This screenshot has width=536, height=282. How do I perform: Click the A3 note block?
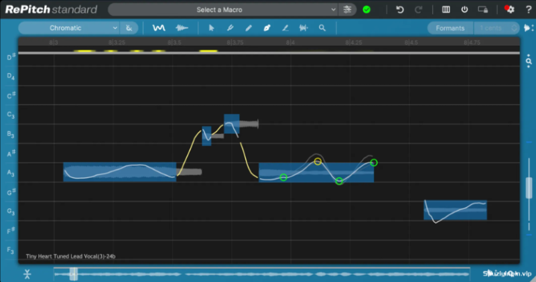click(x=119, y=172)
